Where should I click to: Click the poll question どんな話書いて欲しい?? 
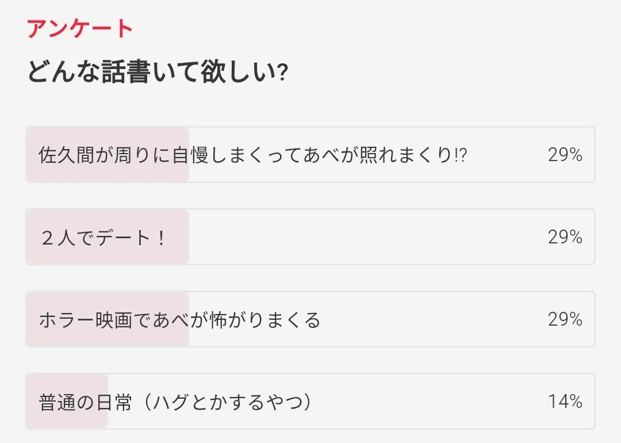click(157, 73)
